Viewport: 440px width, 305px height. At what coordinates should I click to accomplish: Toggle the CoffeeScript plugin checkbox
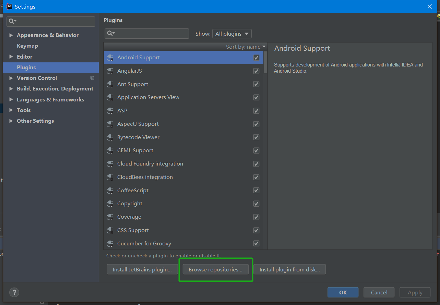(256, 191)
